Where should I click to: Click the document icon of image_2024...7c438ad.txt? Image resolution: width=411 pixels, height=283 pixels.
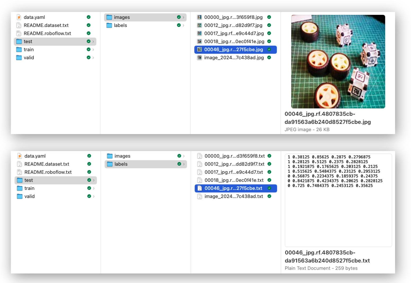click(x=200, y=196)
